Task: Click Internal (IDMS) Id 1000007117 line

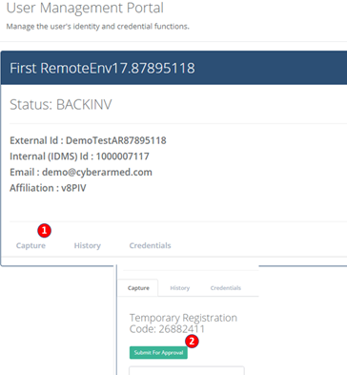Action: pos(79,156)
